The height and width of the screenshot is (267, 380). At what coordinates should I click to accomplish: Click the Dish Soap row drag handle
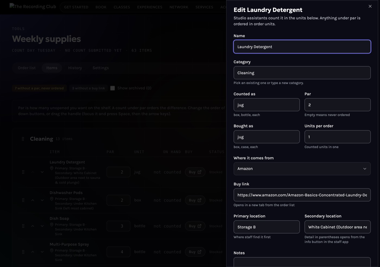click(23, 226)
